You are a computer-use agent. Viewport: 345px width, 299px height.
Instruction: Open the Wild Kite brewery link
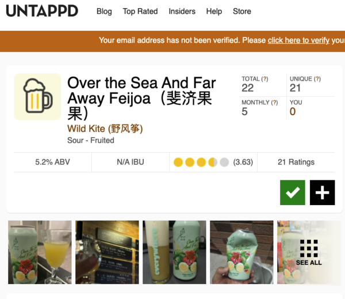(x=105, y=128)
